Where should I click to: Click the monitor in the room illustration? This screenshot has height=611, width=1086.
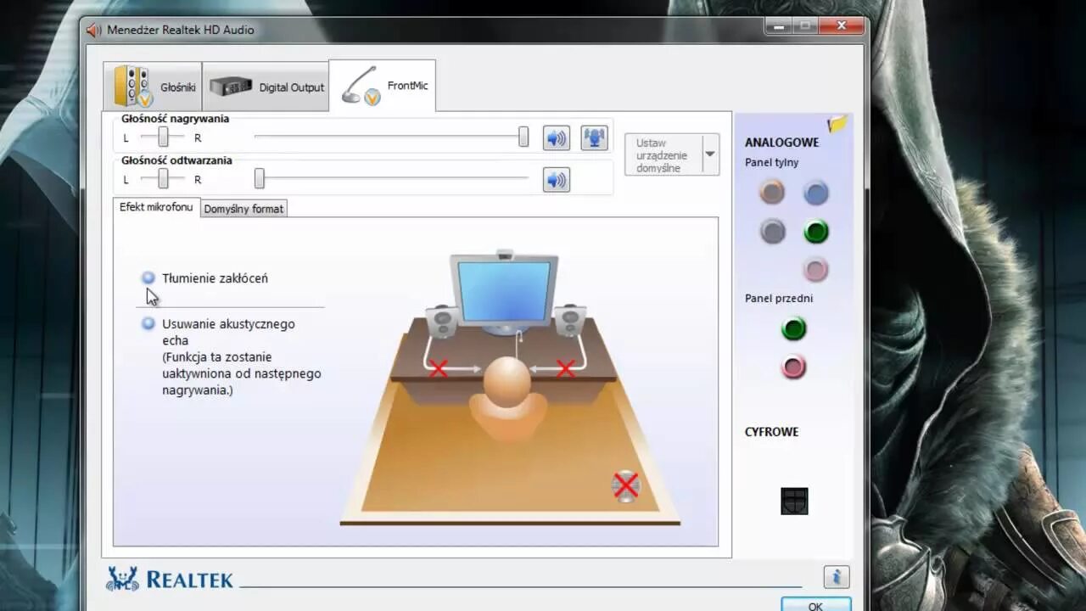coord(504,289)
